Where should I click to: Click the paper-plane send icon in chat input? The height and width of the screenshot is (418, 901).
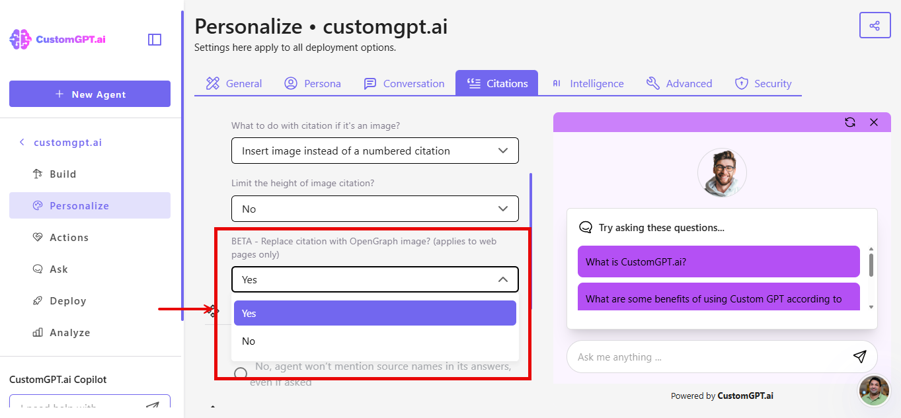coord(859,357)
